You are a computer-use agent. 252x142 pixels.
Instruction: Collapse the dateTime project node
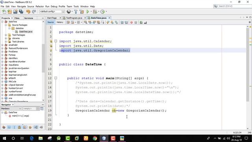coord(2,22)
